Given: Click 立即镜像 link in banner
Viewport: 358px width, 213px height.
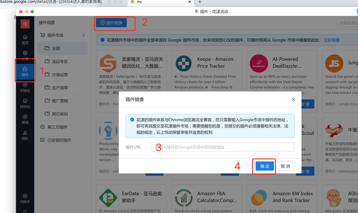Looking at the screenshot, I should 332,40.
